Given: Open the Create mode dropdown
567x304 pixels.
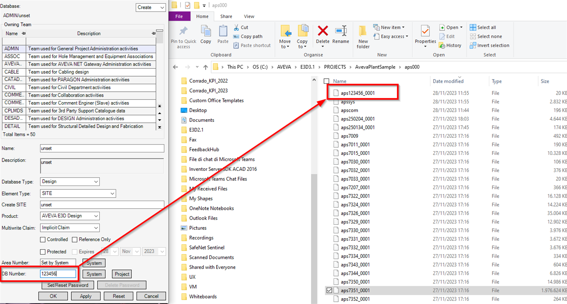Looking at the screenshot, I should point(162,8).
